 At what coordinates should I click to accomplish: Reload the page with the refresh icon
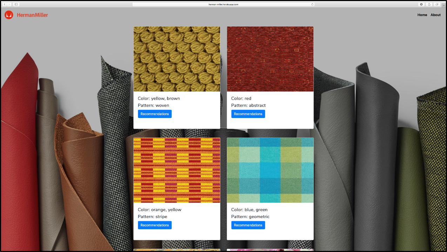tap(312, 4)
